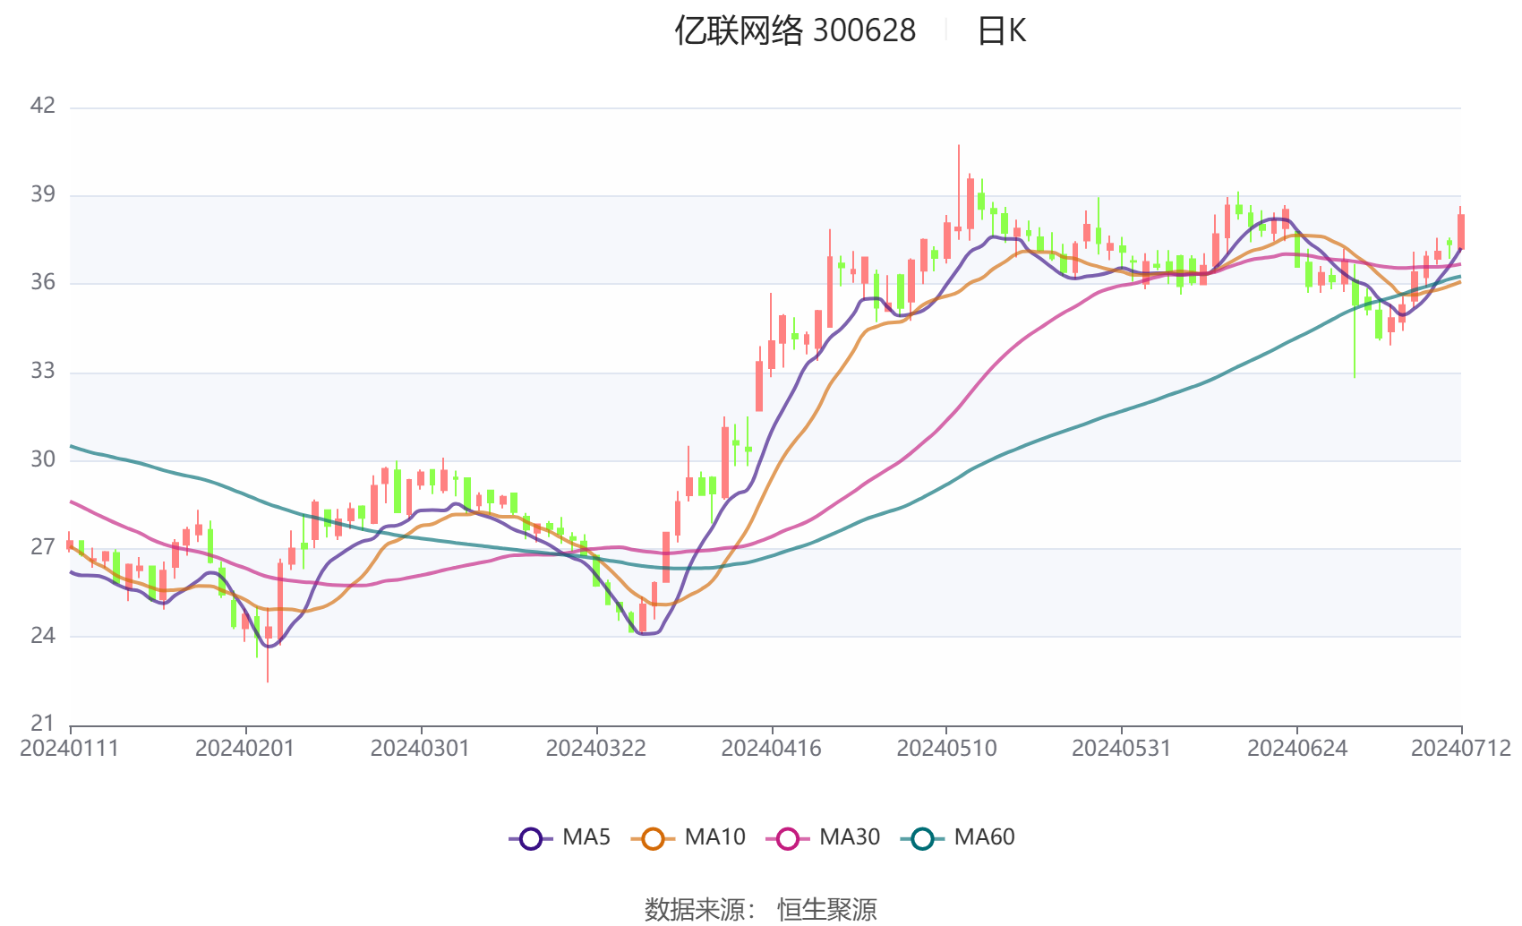This screenshot has width=1522, height=926.
Task: Click y-axis value label 36
Action: pyautogui.click(x=43, y=283)
